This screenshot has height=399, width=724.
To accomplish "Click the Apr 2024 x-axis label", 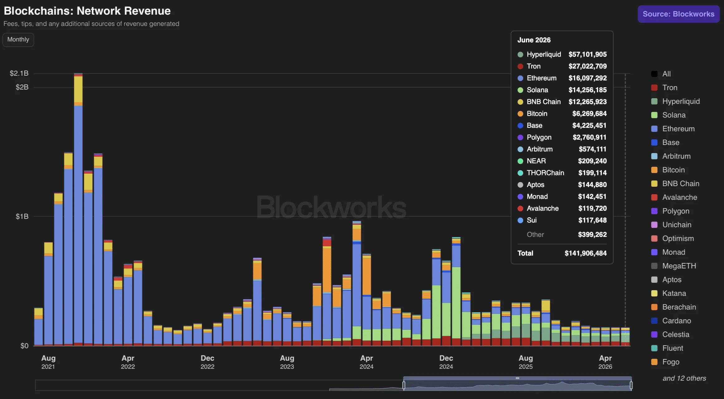I will click(367, 362).
